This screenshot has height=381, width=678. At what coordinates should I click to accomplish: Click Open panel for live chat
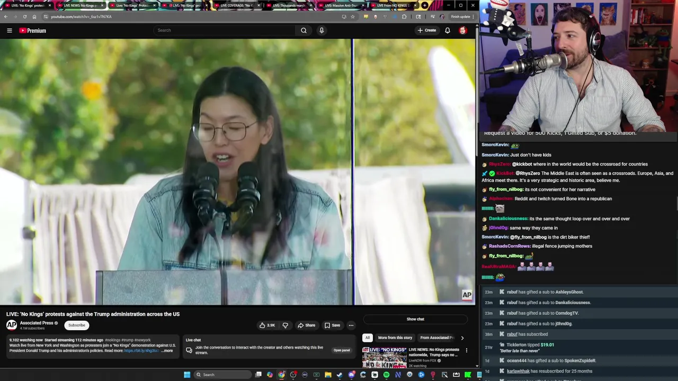(342, 350)
